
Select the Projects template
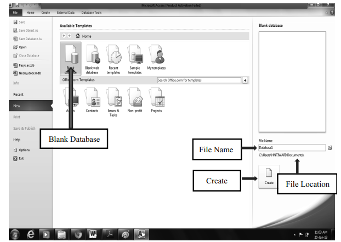tap(156, 99)
